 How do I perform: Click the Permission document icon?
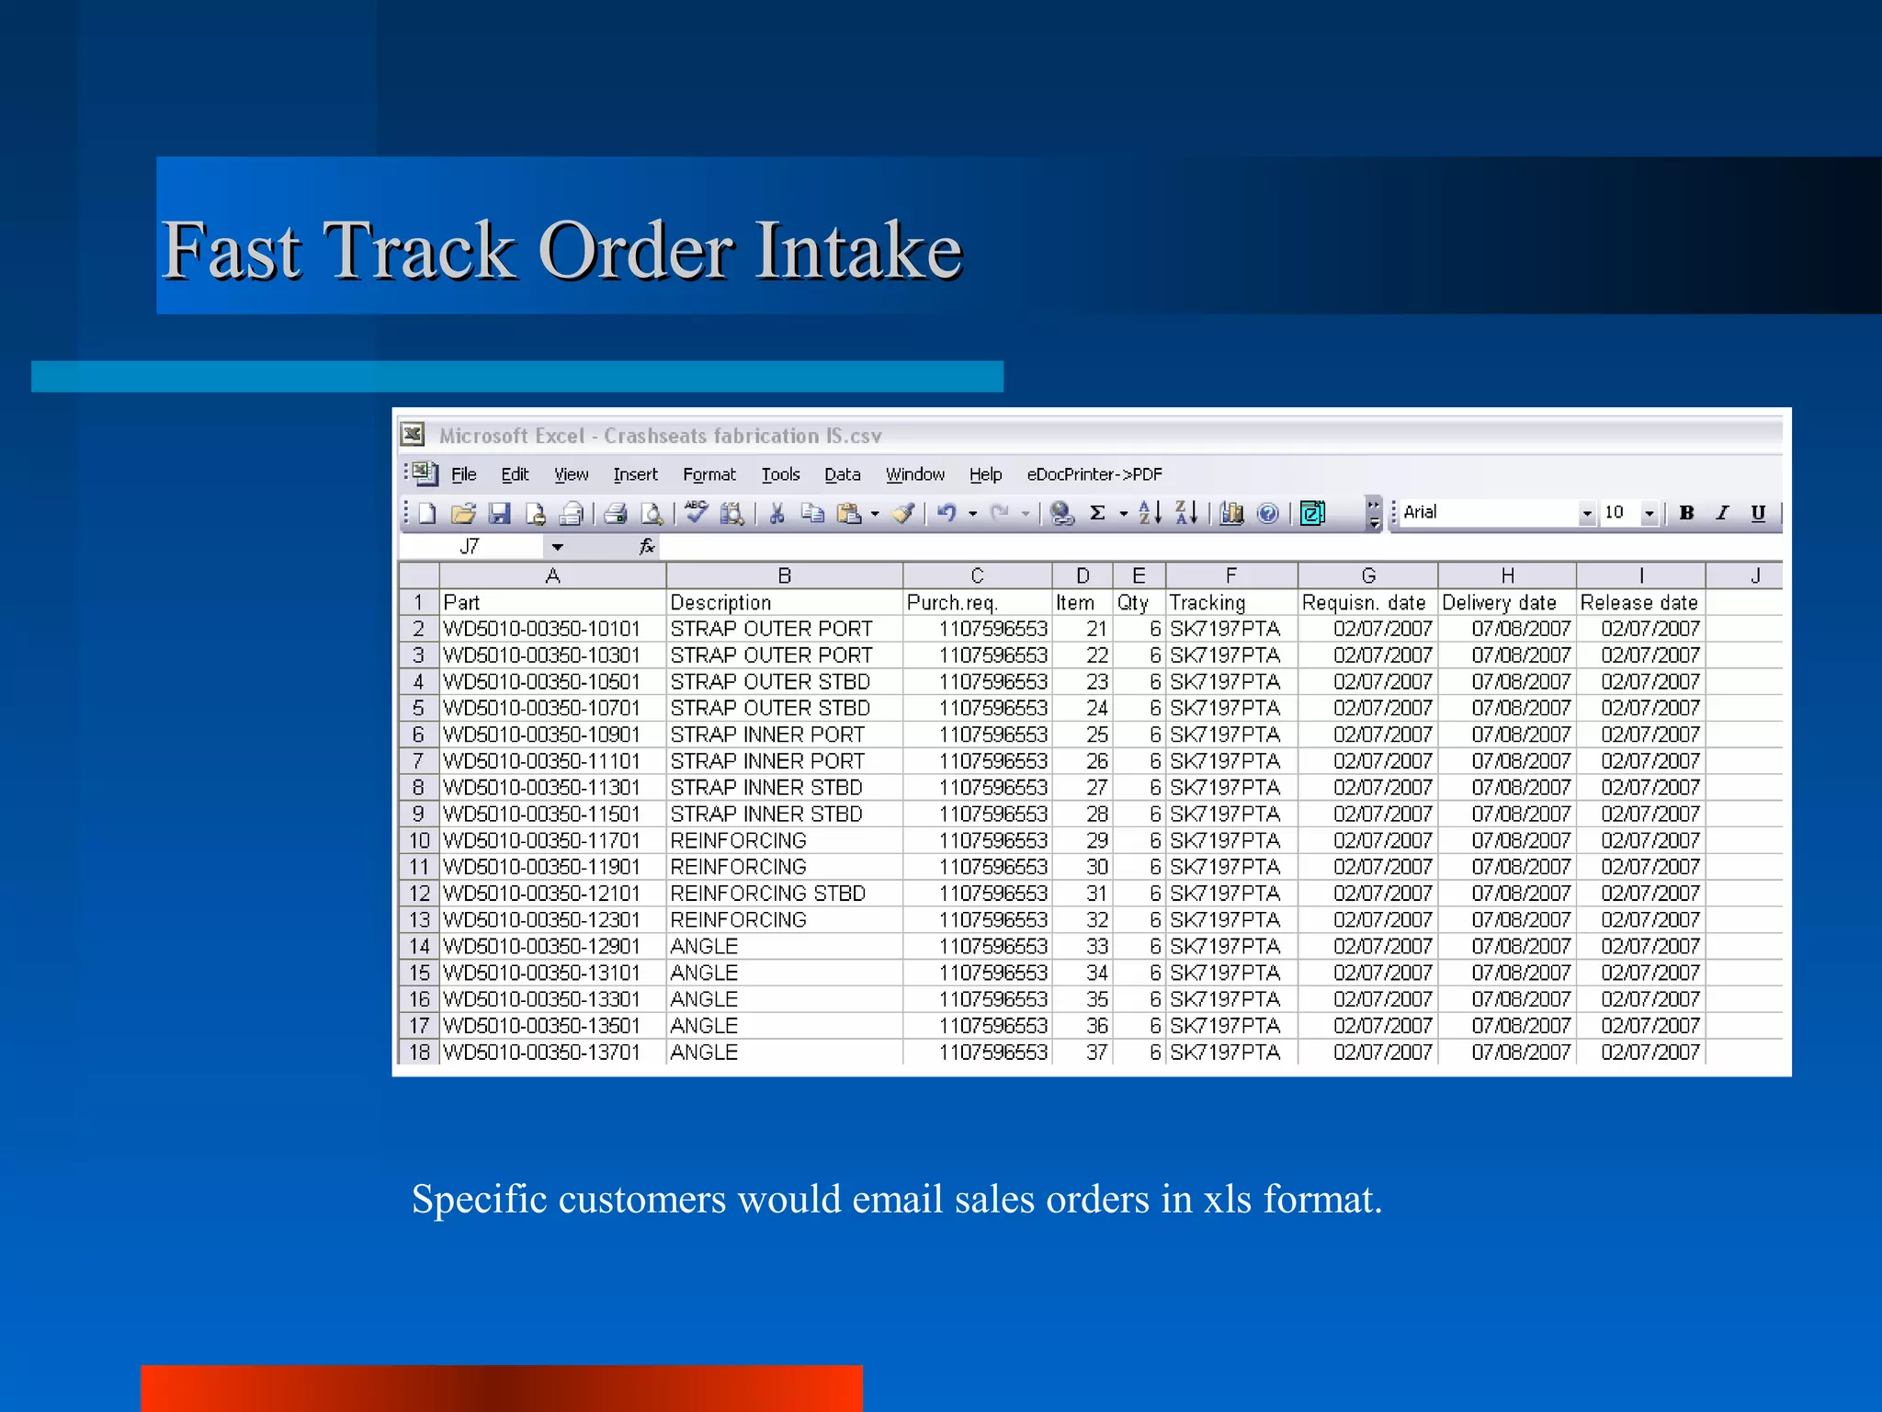tap(535, 513)
